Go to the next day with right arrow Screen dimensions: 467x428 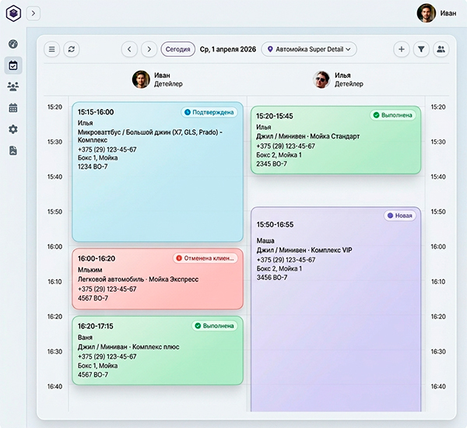(149, 49)
